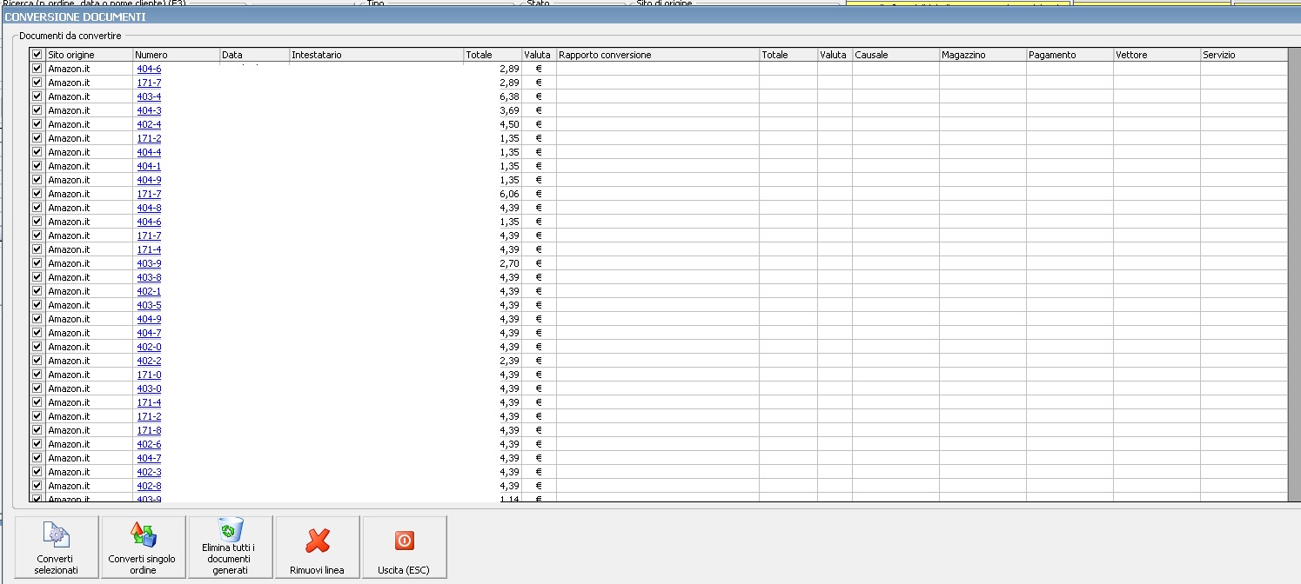
Task: Follow the 404-1 order number link
Action: (149, 166)
